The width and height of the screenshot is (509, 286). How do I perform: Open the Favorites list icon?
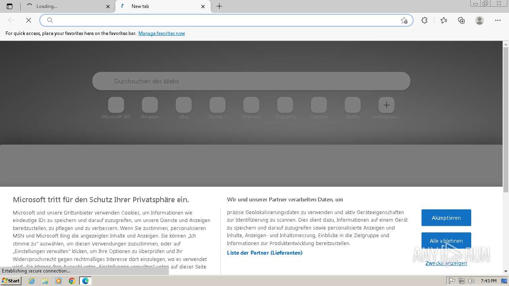[x=444, y=20]
